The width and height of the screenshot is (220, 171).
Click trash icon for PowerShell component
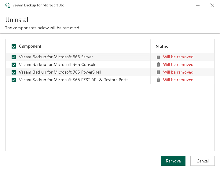coord(158,72)
